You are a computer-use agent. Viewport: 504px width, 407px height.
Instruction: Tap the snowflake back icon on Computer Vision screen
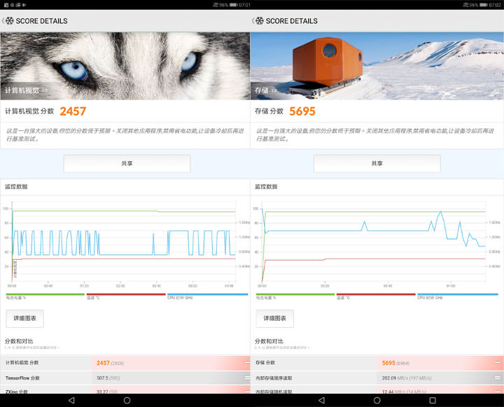point(9,21)
